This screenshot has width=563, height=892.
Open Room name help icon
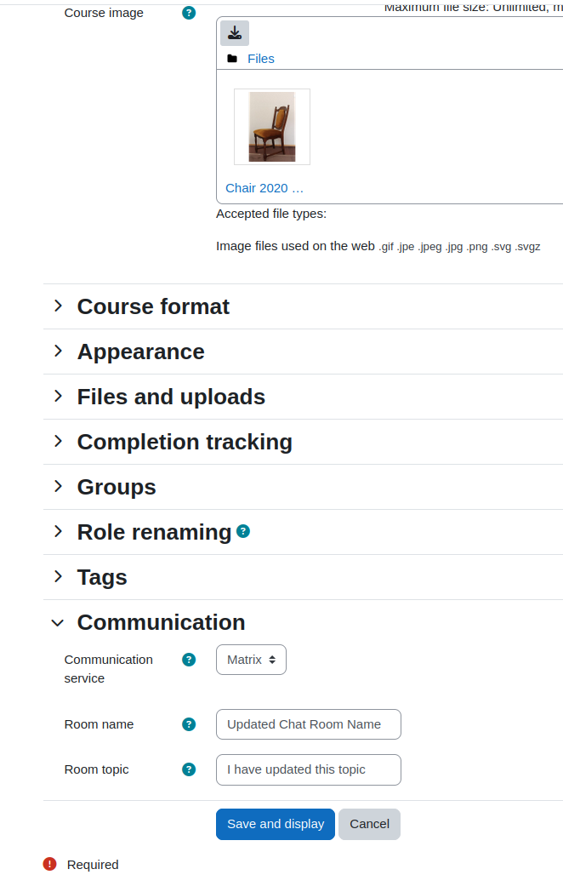(189, 725)
